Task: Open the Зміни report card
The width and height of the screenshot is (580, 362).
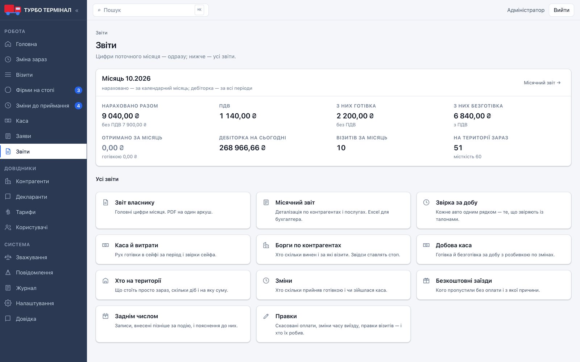Action: [x=333, y=285]
